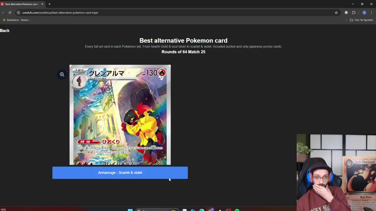
Task: Close the Best alternative Pokemon card tab
Action: coord(42,4)
